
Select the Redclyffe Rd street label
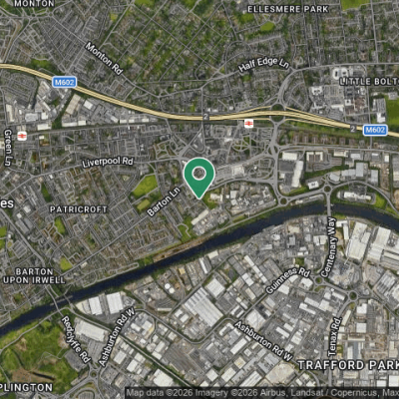(x=76, y=339)
